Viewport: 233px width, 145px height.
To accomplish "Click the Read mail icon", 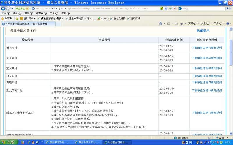I will tap(176, 23).
